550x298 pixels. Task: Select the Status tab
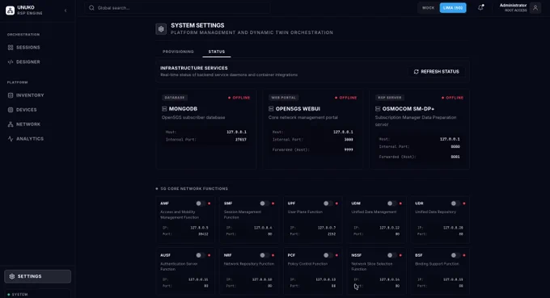tap(217, 52)
